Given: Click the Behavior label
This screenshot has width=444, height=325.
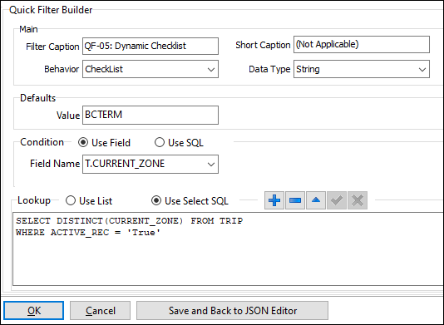Looking at the screenshot, I should (62, 69).
